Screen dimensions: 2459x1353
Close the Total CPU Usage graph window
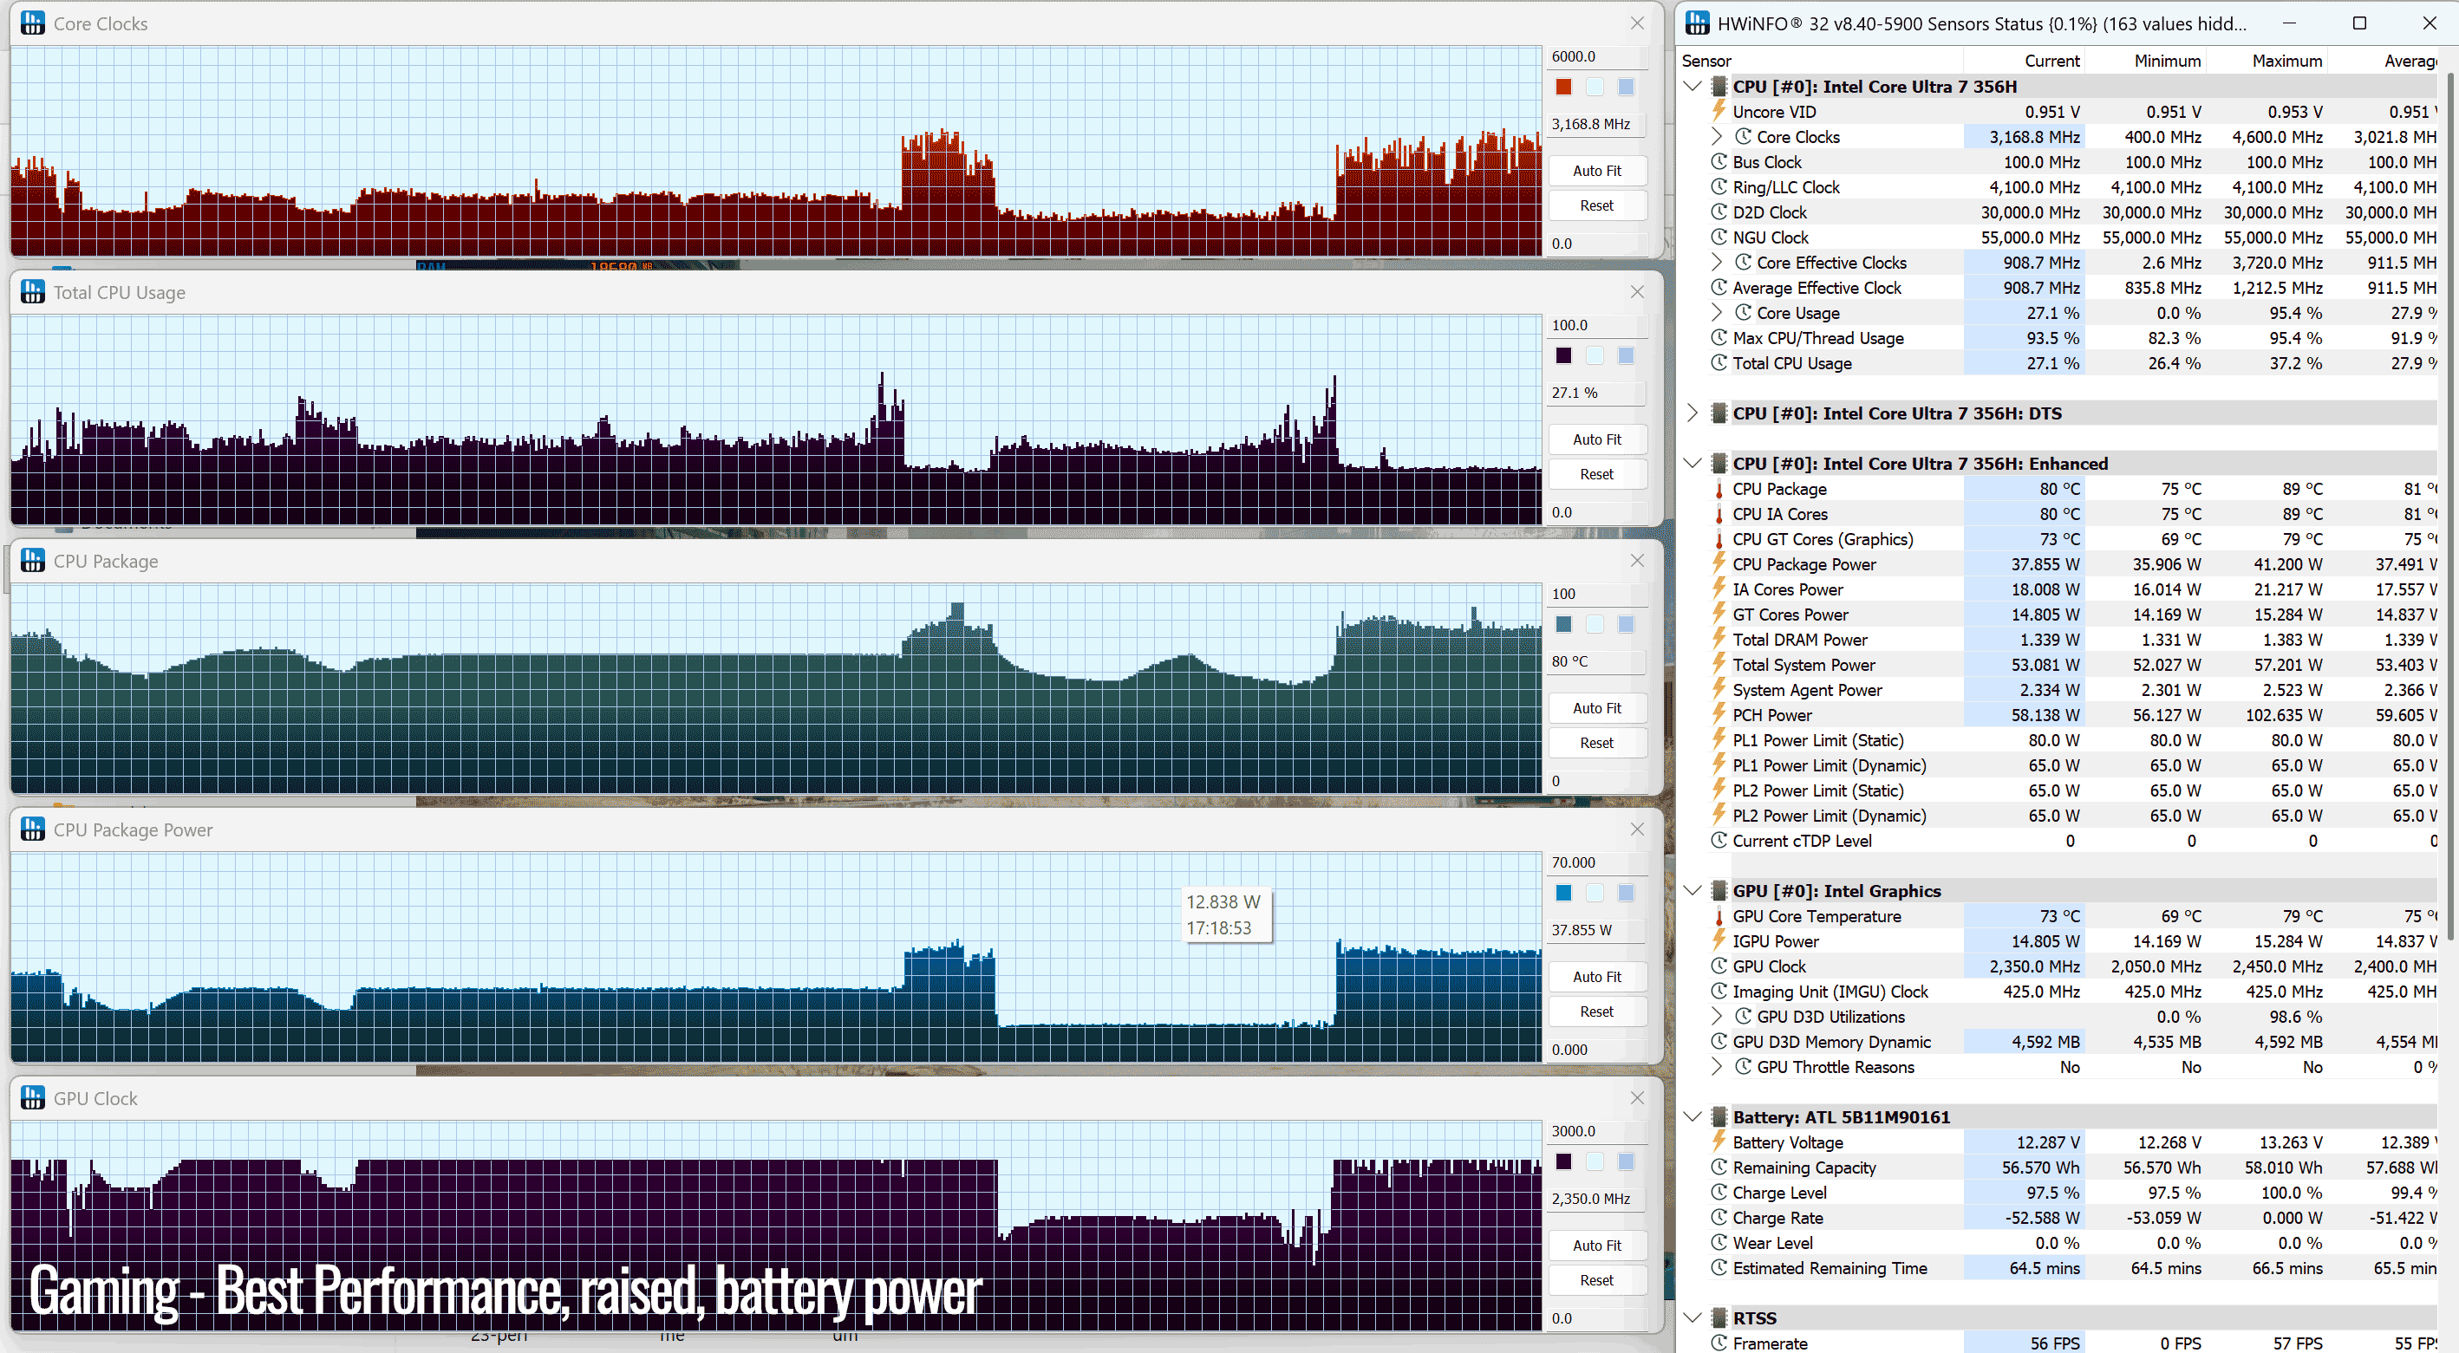(x=1637, y=292)
